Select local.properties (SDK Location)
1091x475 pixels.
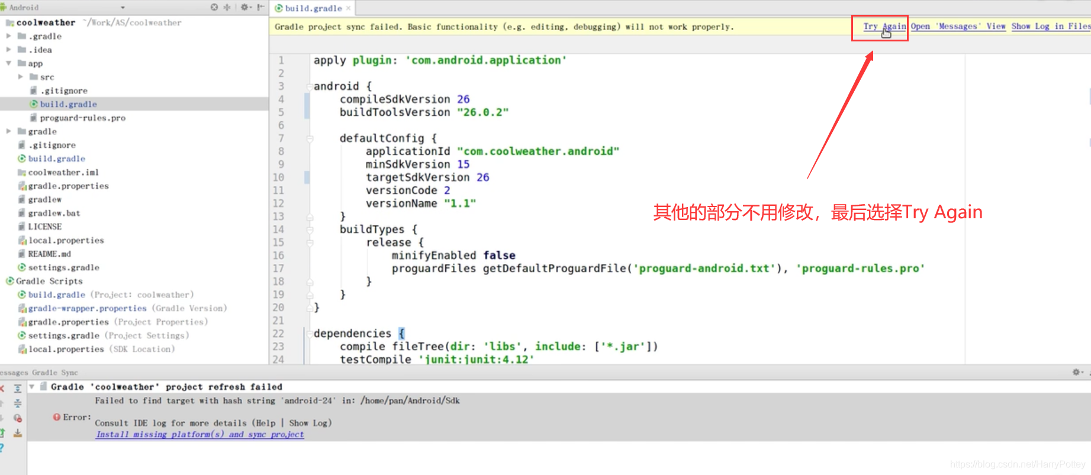click(x=101, y=349)
